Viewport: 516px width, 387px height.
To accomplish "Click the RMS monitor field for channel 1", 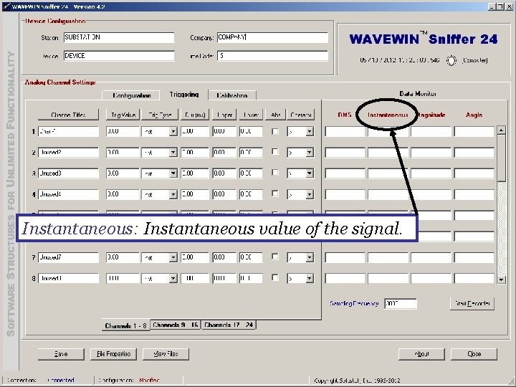I will pyautogui.click(x=345, y=132).
